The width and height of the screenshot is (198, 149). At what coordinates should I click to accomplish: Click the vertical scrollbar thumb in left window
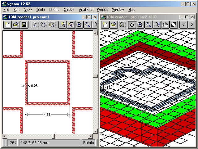95,76
